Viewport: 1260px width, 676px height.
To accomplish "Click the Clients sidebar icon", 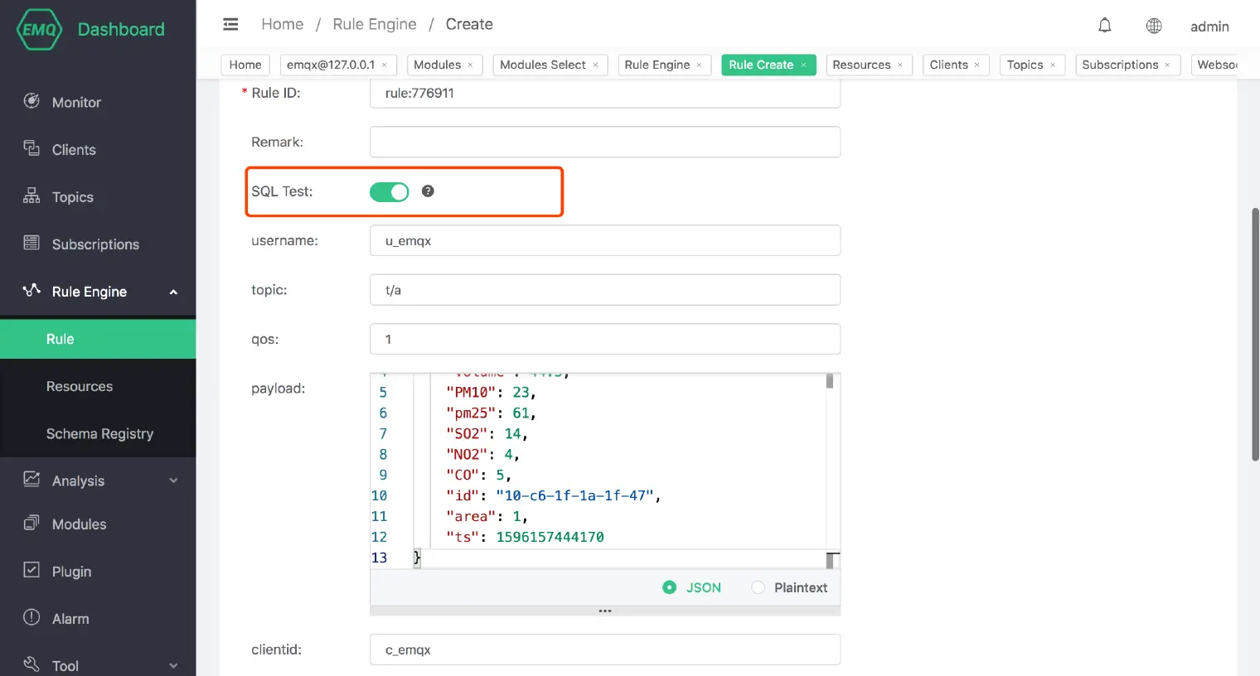I will tap(31, 148).
